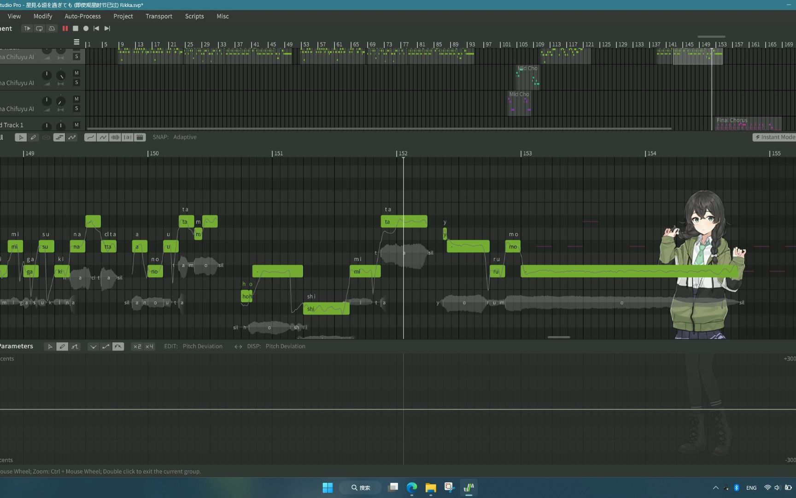The height and width of the screenshot is (498, 796).
Task: Select the teal Mid Cho clip in arrangement
Action: (527, 77)
